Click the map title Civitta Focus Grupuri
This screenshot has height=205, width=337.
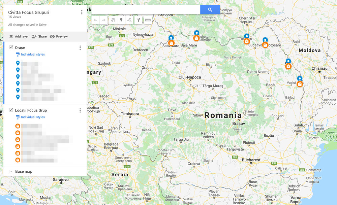tap(29, 12)
